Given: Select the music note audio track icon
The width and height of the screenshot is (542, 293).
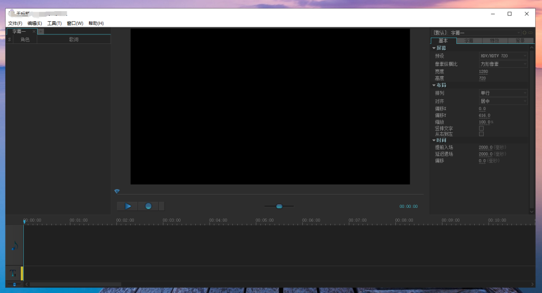Looking at the screenshot, I should pyautogui.click(x=14, y=245).
